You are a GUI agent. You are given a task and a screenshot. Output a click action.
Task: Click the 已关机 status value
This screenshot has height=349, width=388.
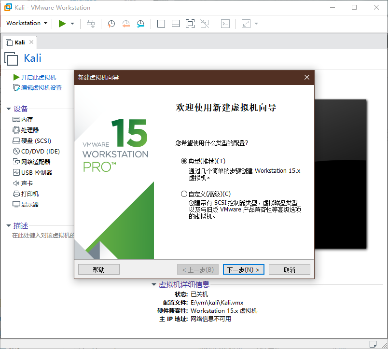pyautogui.click(x=199, y=294)
